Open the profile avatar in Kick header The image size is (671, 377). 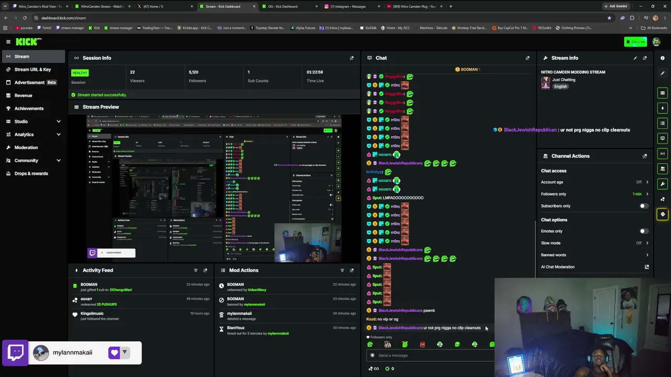[x=656, y=42]
